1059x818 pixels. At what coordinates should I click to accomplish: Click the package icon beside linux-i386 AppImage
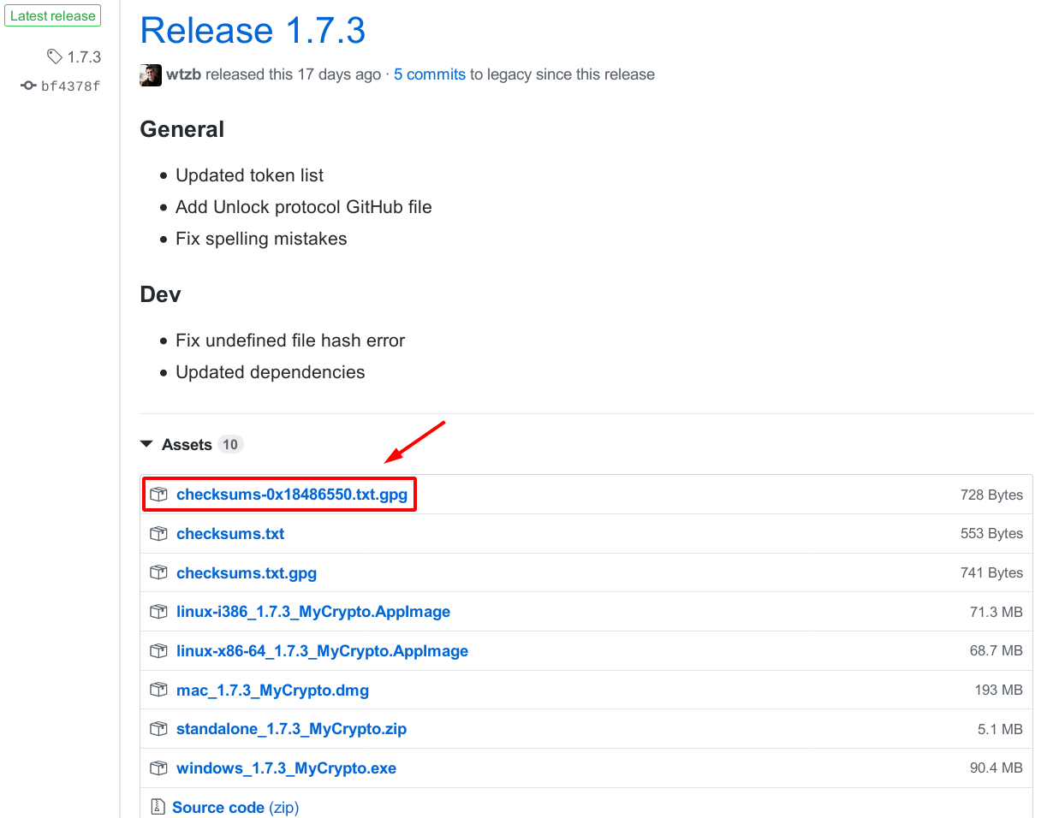[x=158, y=612]
